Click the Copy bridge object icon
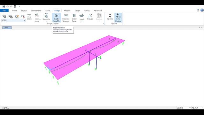Image resolution: width=204 pixels, height=115 pixels. [x=11, y=16]
